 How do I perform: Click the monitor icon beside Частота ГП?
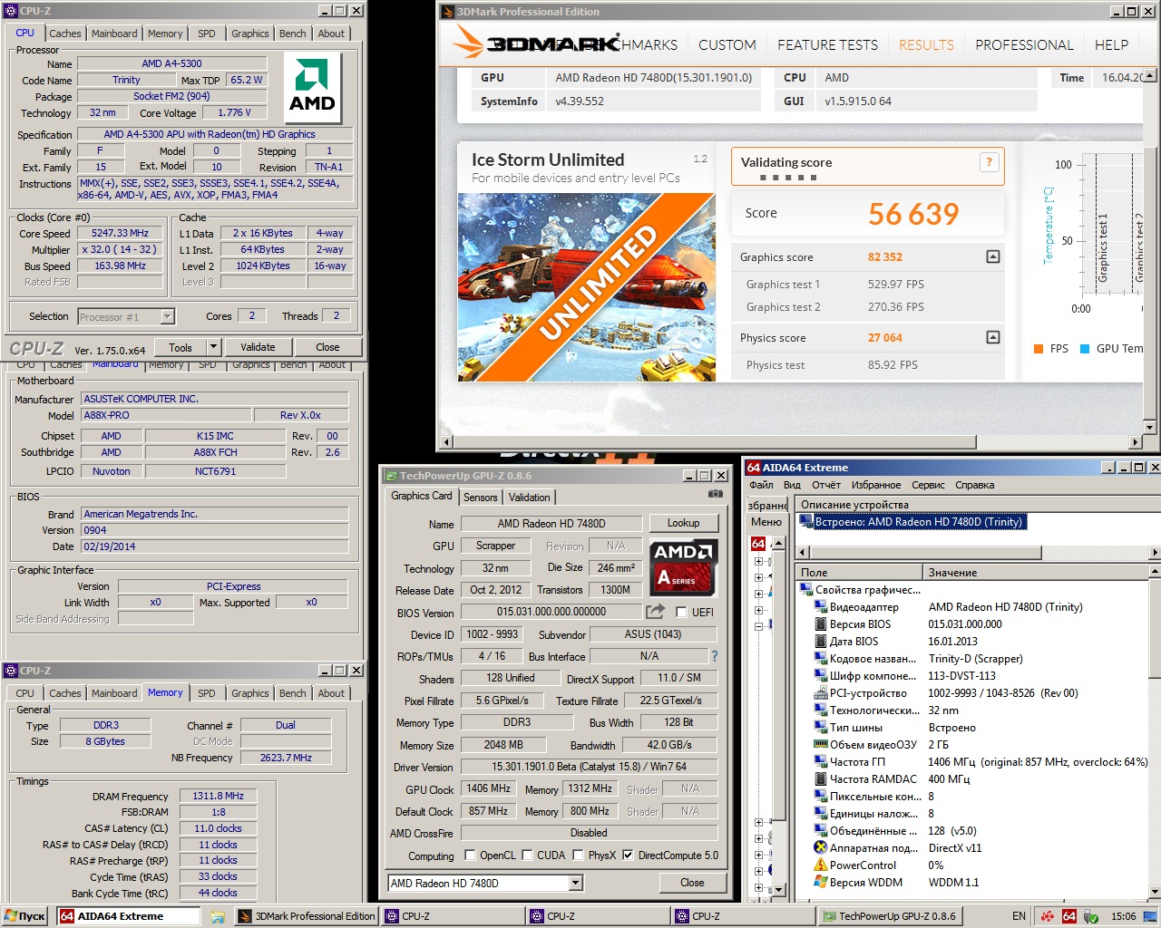[821, 762]
